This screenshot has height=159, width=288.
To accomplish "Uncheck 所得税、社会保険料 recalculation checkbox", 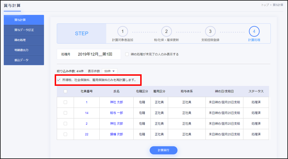I will point(59,80).
